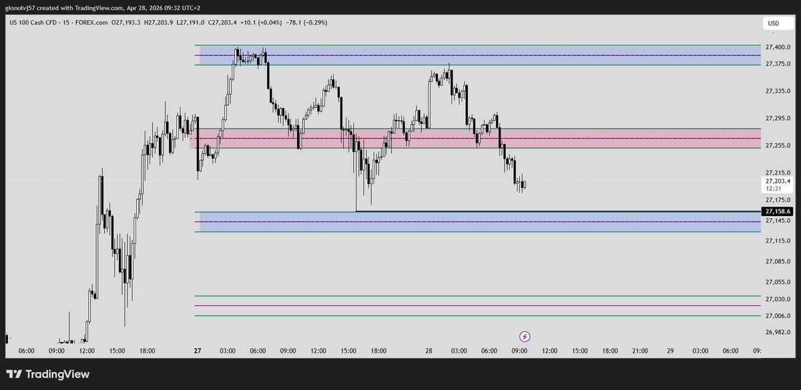801x390 pixels.
Task: Click the purple lightning event icon
Action: tap(525, 337)
